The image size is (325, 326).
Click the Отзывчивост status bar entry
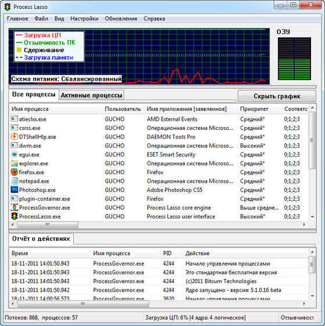click(x=297, y=318)
